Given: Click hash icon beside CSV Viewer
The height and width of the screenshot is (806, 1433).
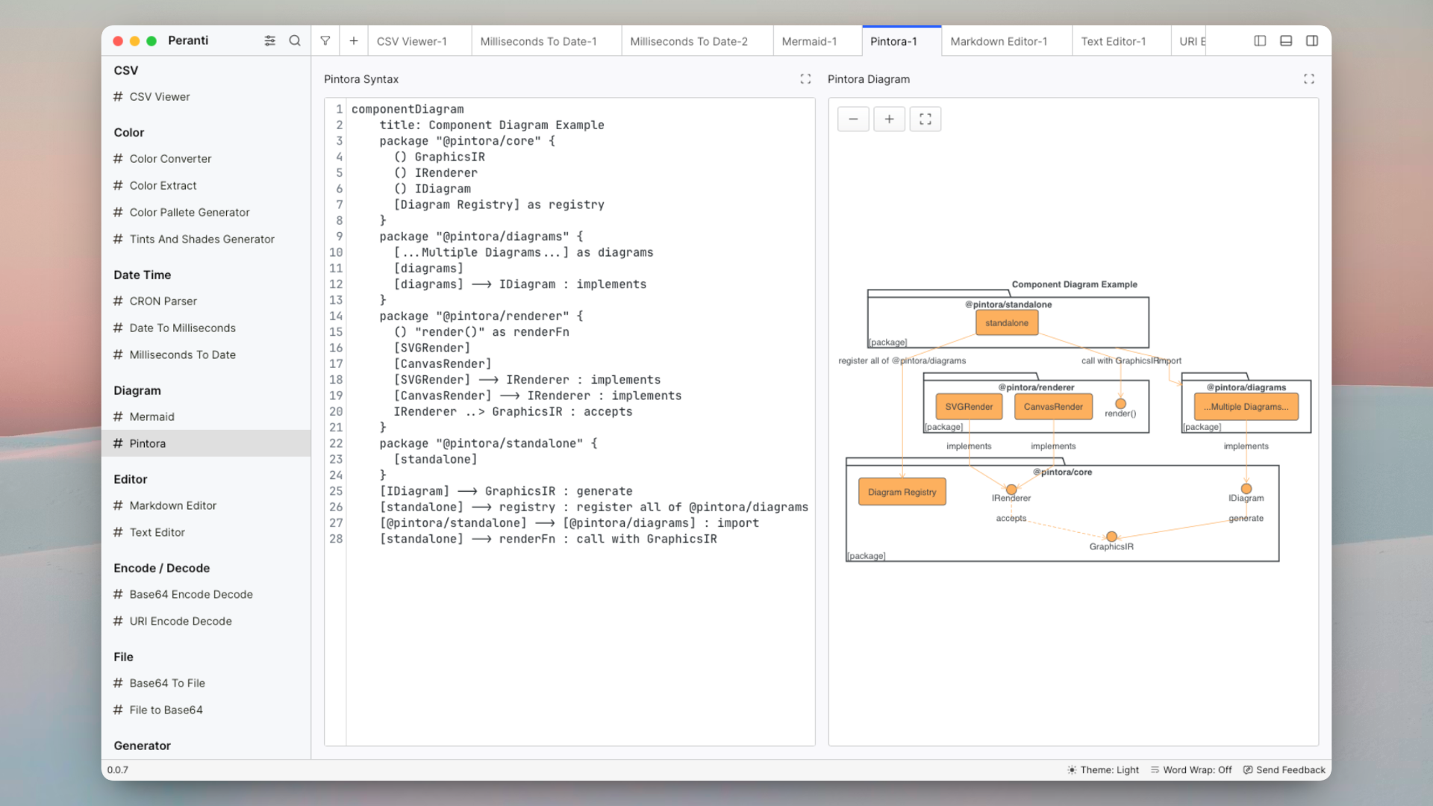Looking at the screenshot, I should coord(118,97).
